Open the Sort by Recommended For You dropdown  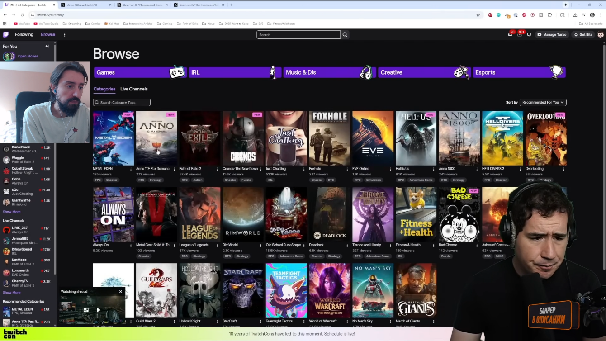543,102
